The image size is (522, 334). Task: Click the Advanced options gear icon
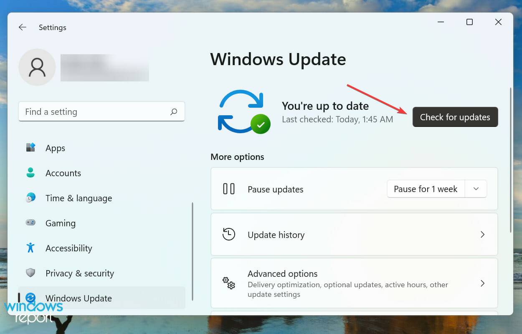point(229,283)
